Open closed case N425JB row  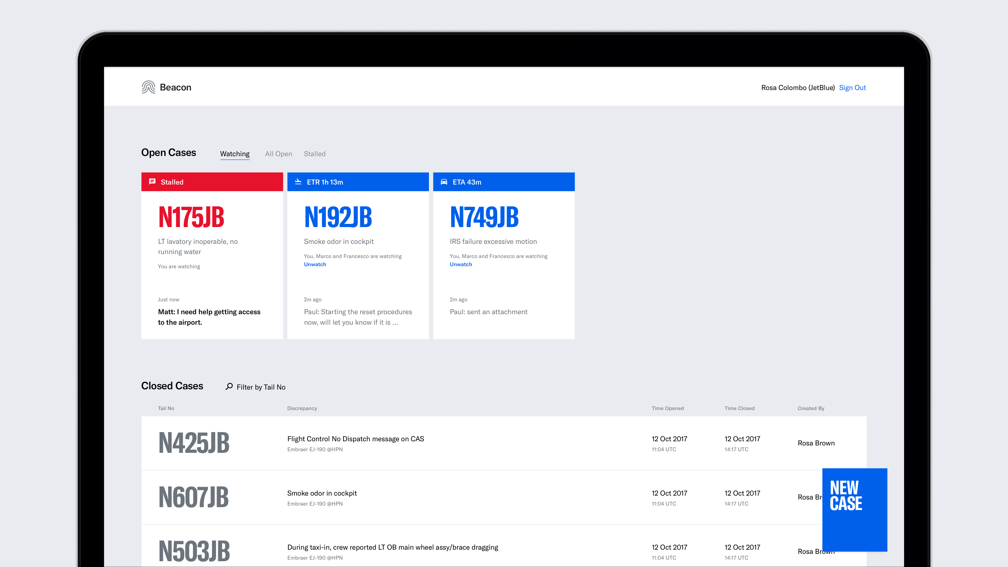pos(194,443)
